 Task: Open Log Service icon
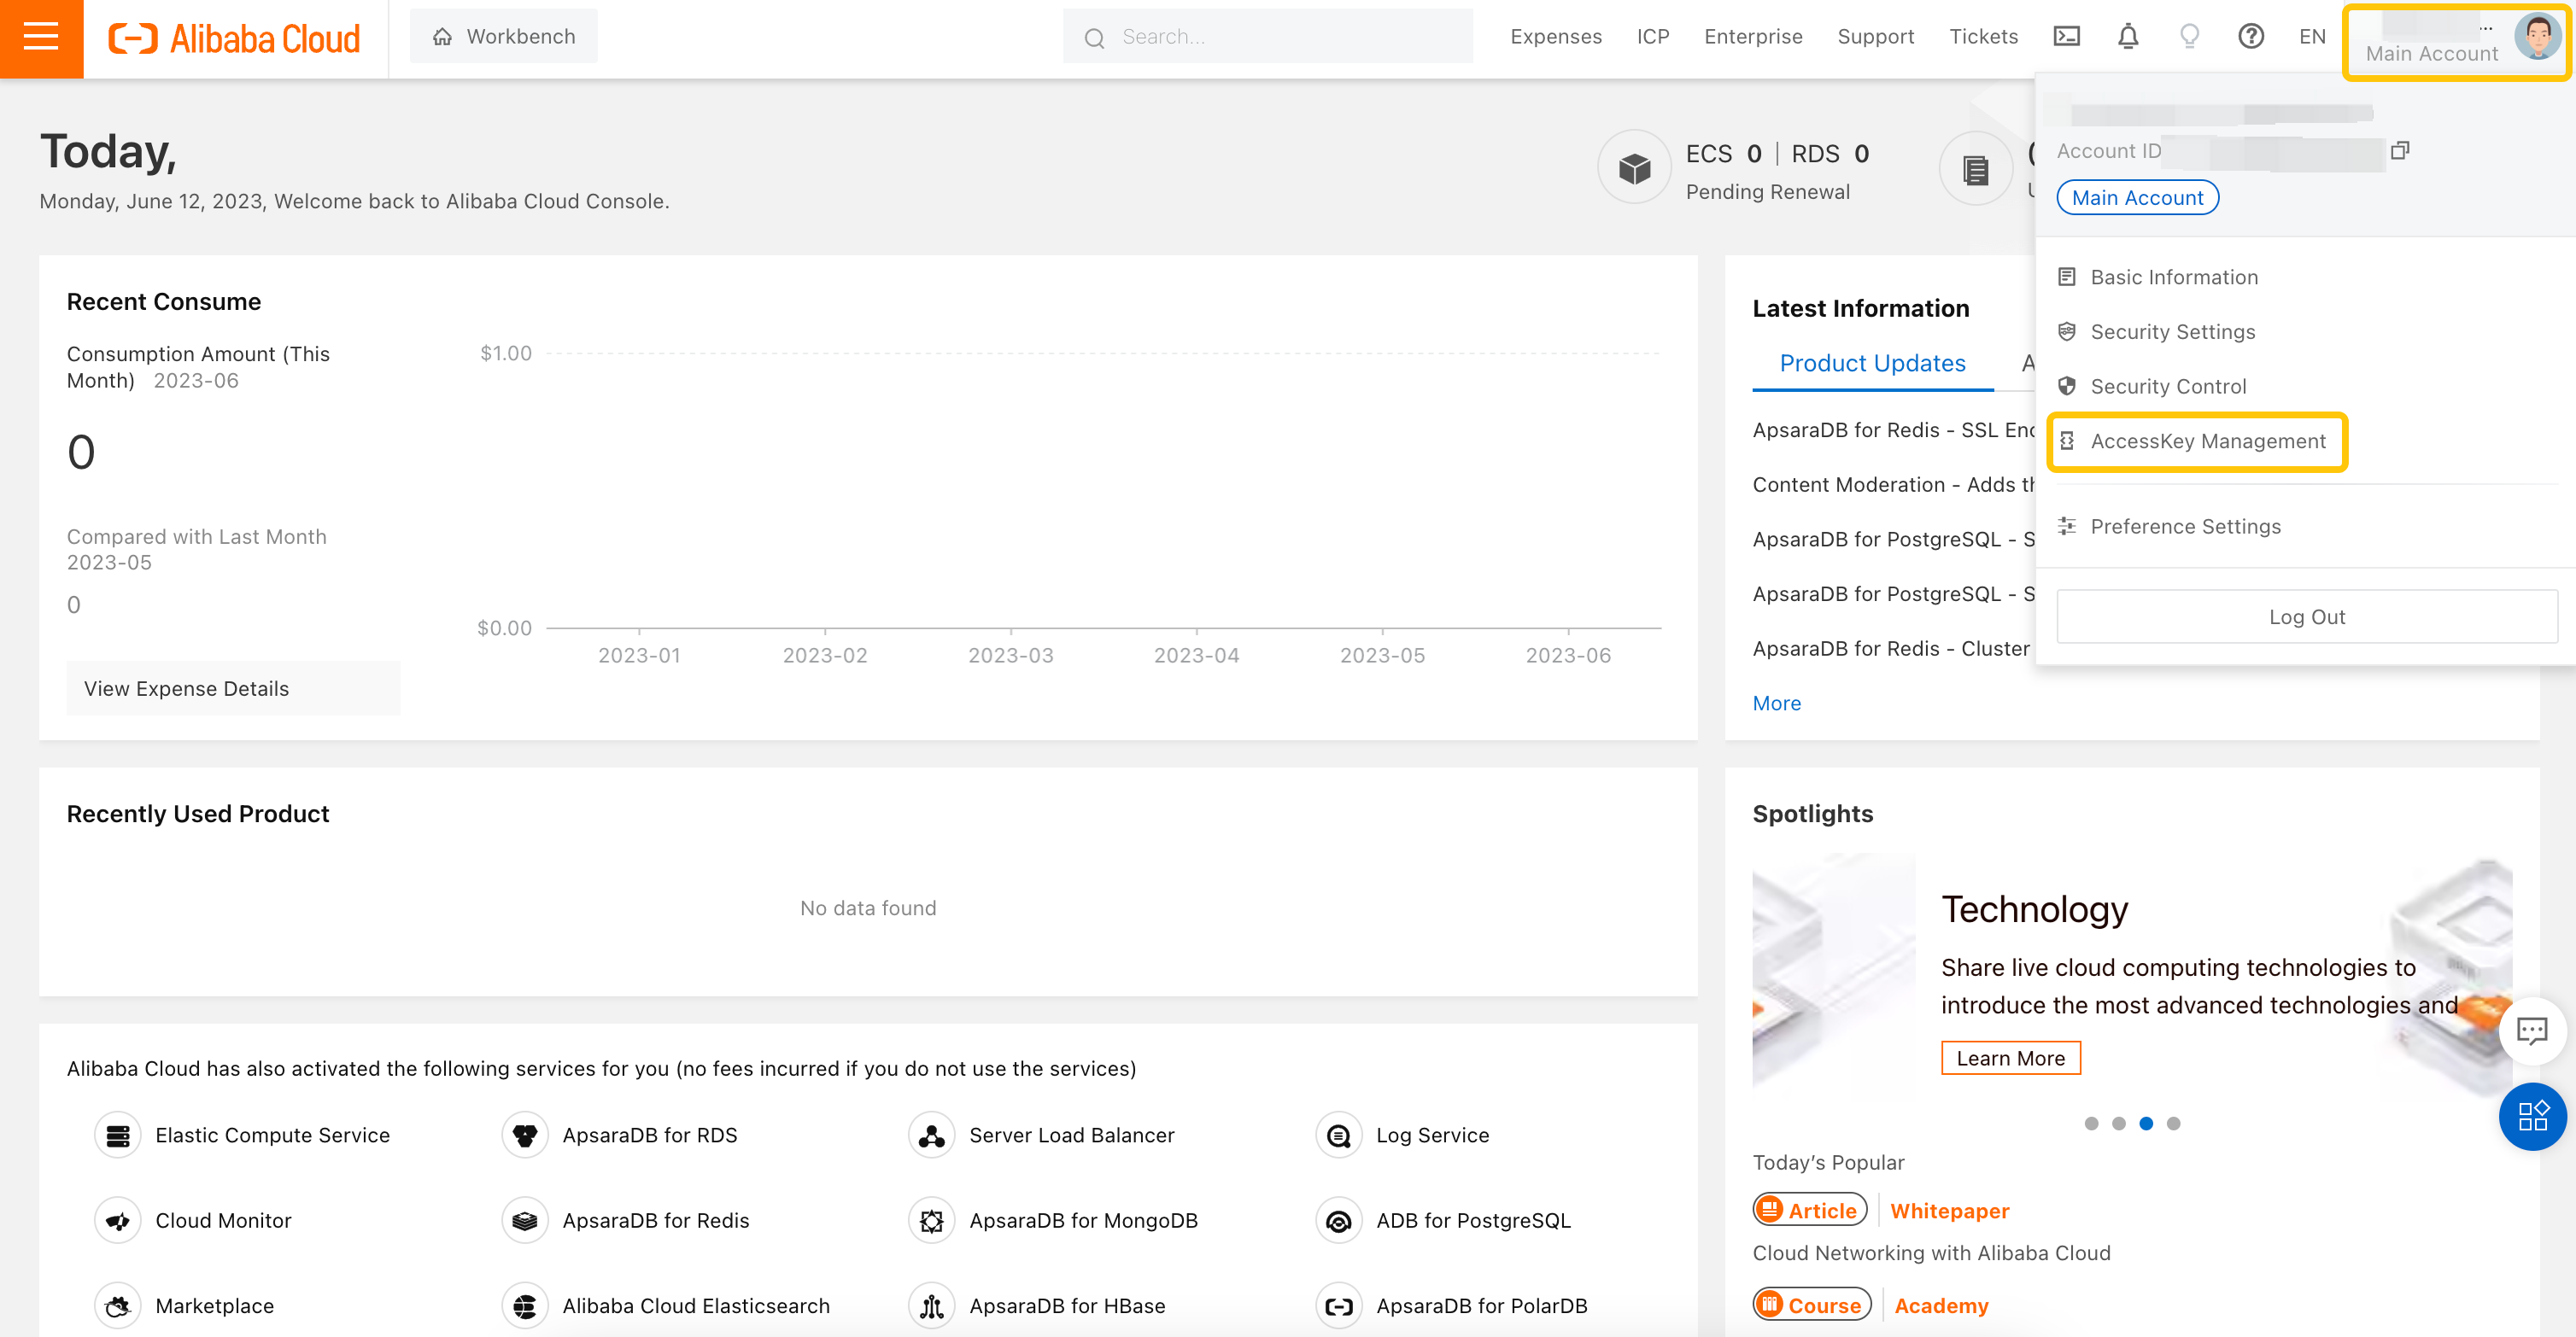tap(1339, 1136)
